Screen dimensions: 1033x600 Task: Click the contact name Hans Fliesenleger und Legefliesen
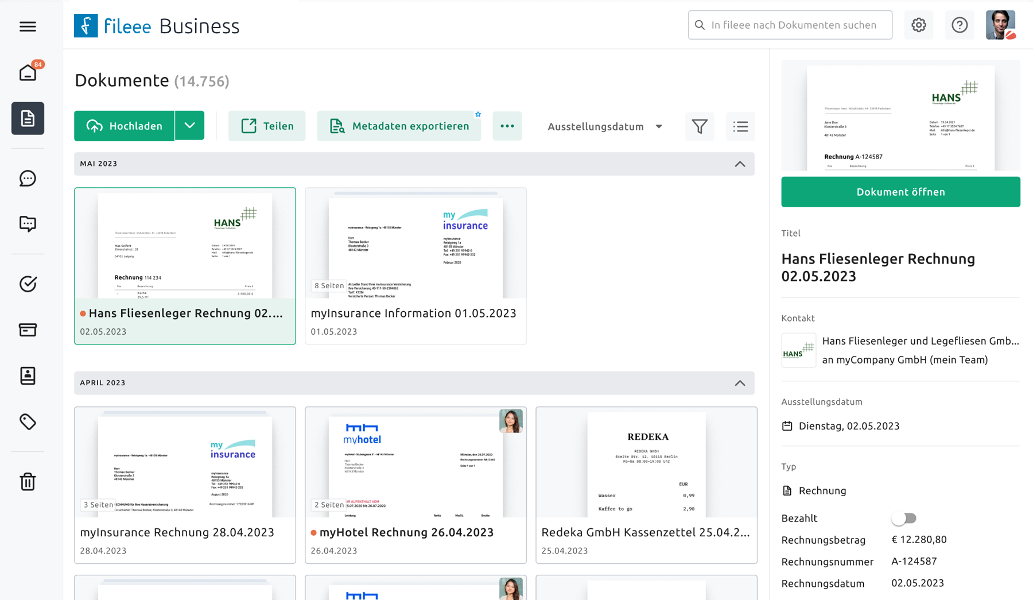pos(921,341)
